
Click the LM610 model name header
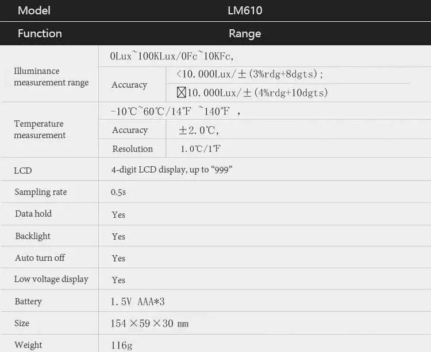245,11
